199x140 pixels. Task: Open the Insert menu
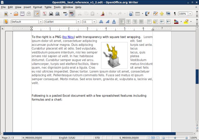(27, 7)
